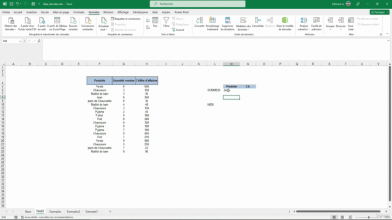Image resolution: width=392 pixels, height=220 pixels.
Task: Click the Convertir text-to-columns icon
Action: pyautogui.click(x=199, y=23)
